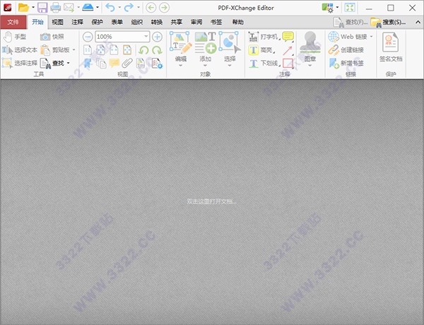Image resolution: width=424 pixels, height=325 pixels.
Task: Click the email envelope icon
Action: (69, 8)
